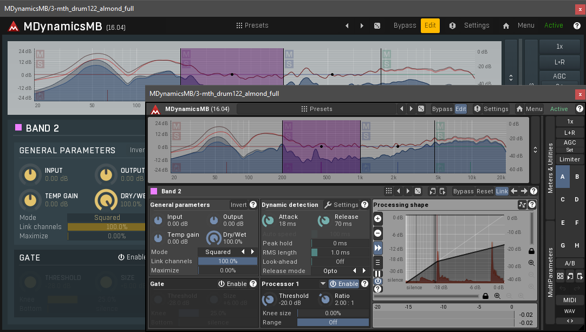Open Presets selector in background window
The image size is (586, 332).
[x=252, y=25]
